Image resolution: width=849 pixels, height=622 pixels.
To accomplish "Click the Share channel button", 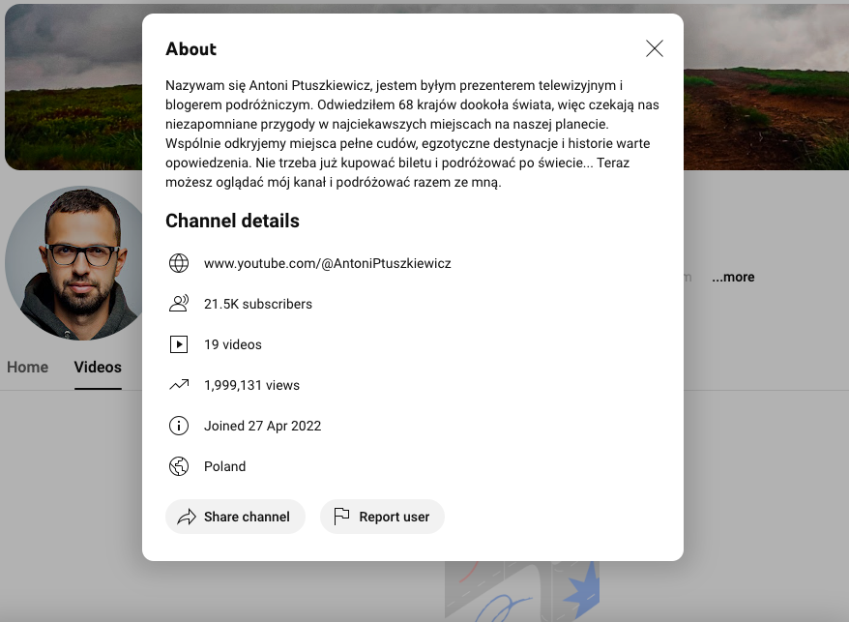I will pyautogui.click(x=235, y=517).
